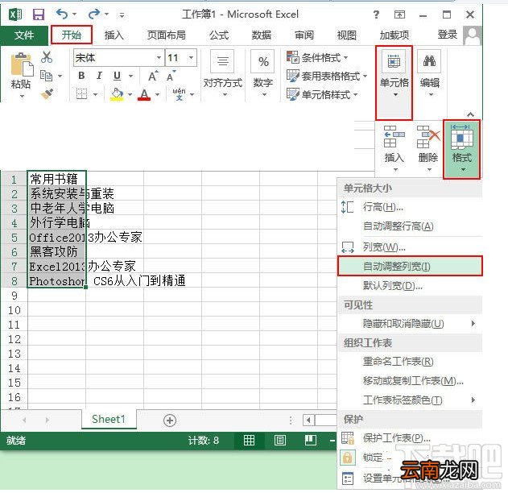Screen dimensions: 508x493
Task: Click the 登录 sign-in link
Action: pos(448,35)
